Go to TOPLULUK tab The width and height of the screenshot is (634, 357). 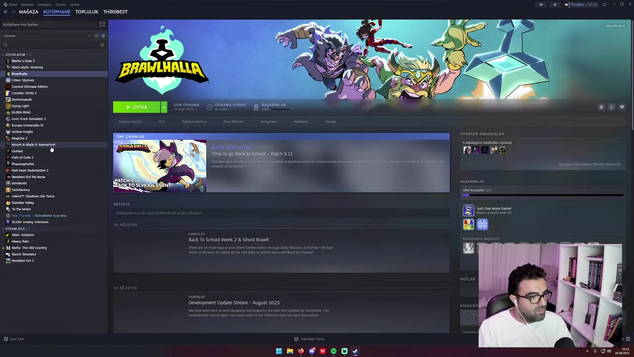[87, 11]
